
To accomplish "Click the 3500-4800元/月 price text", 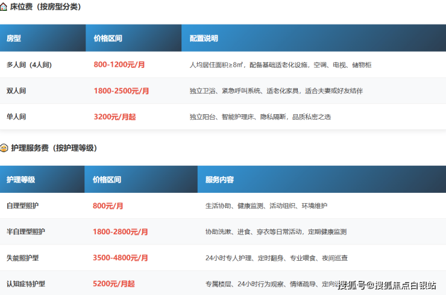I will [x=120, y=258].
